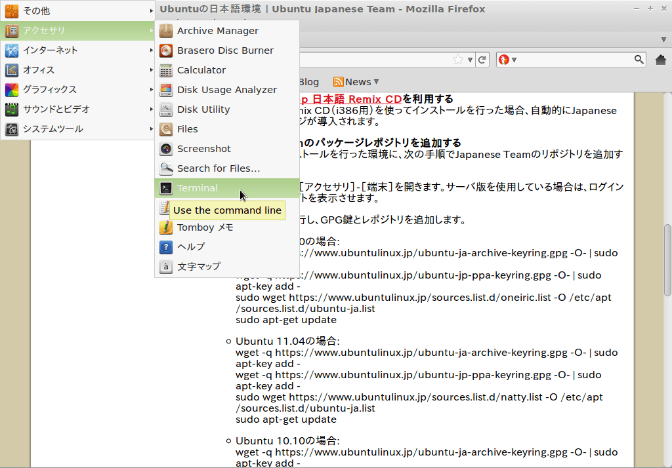Viewport: 672px width, 468px height.
Task: Click the グラフィックス category icon
Action: point(12,90)
